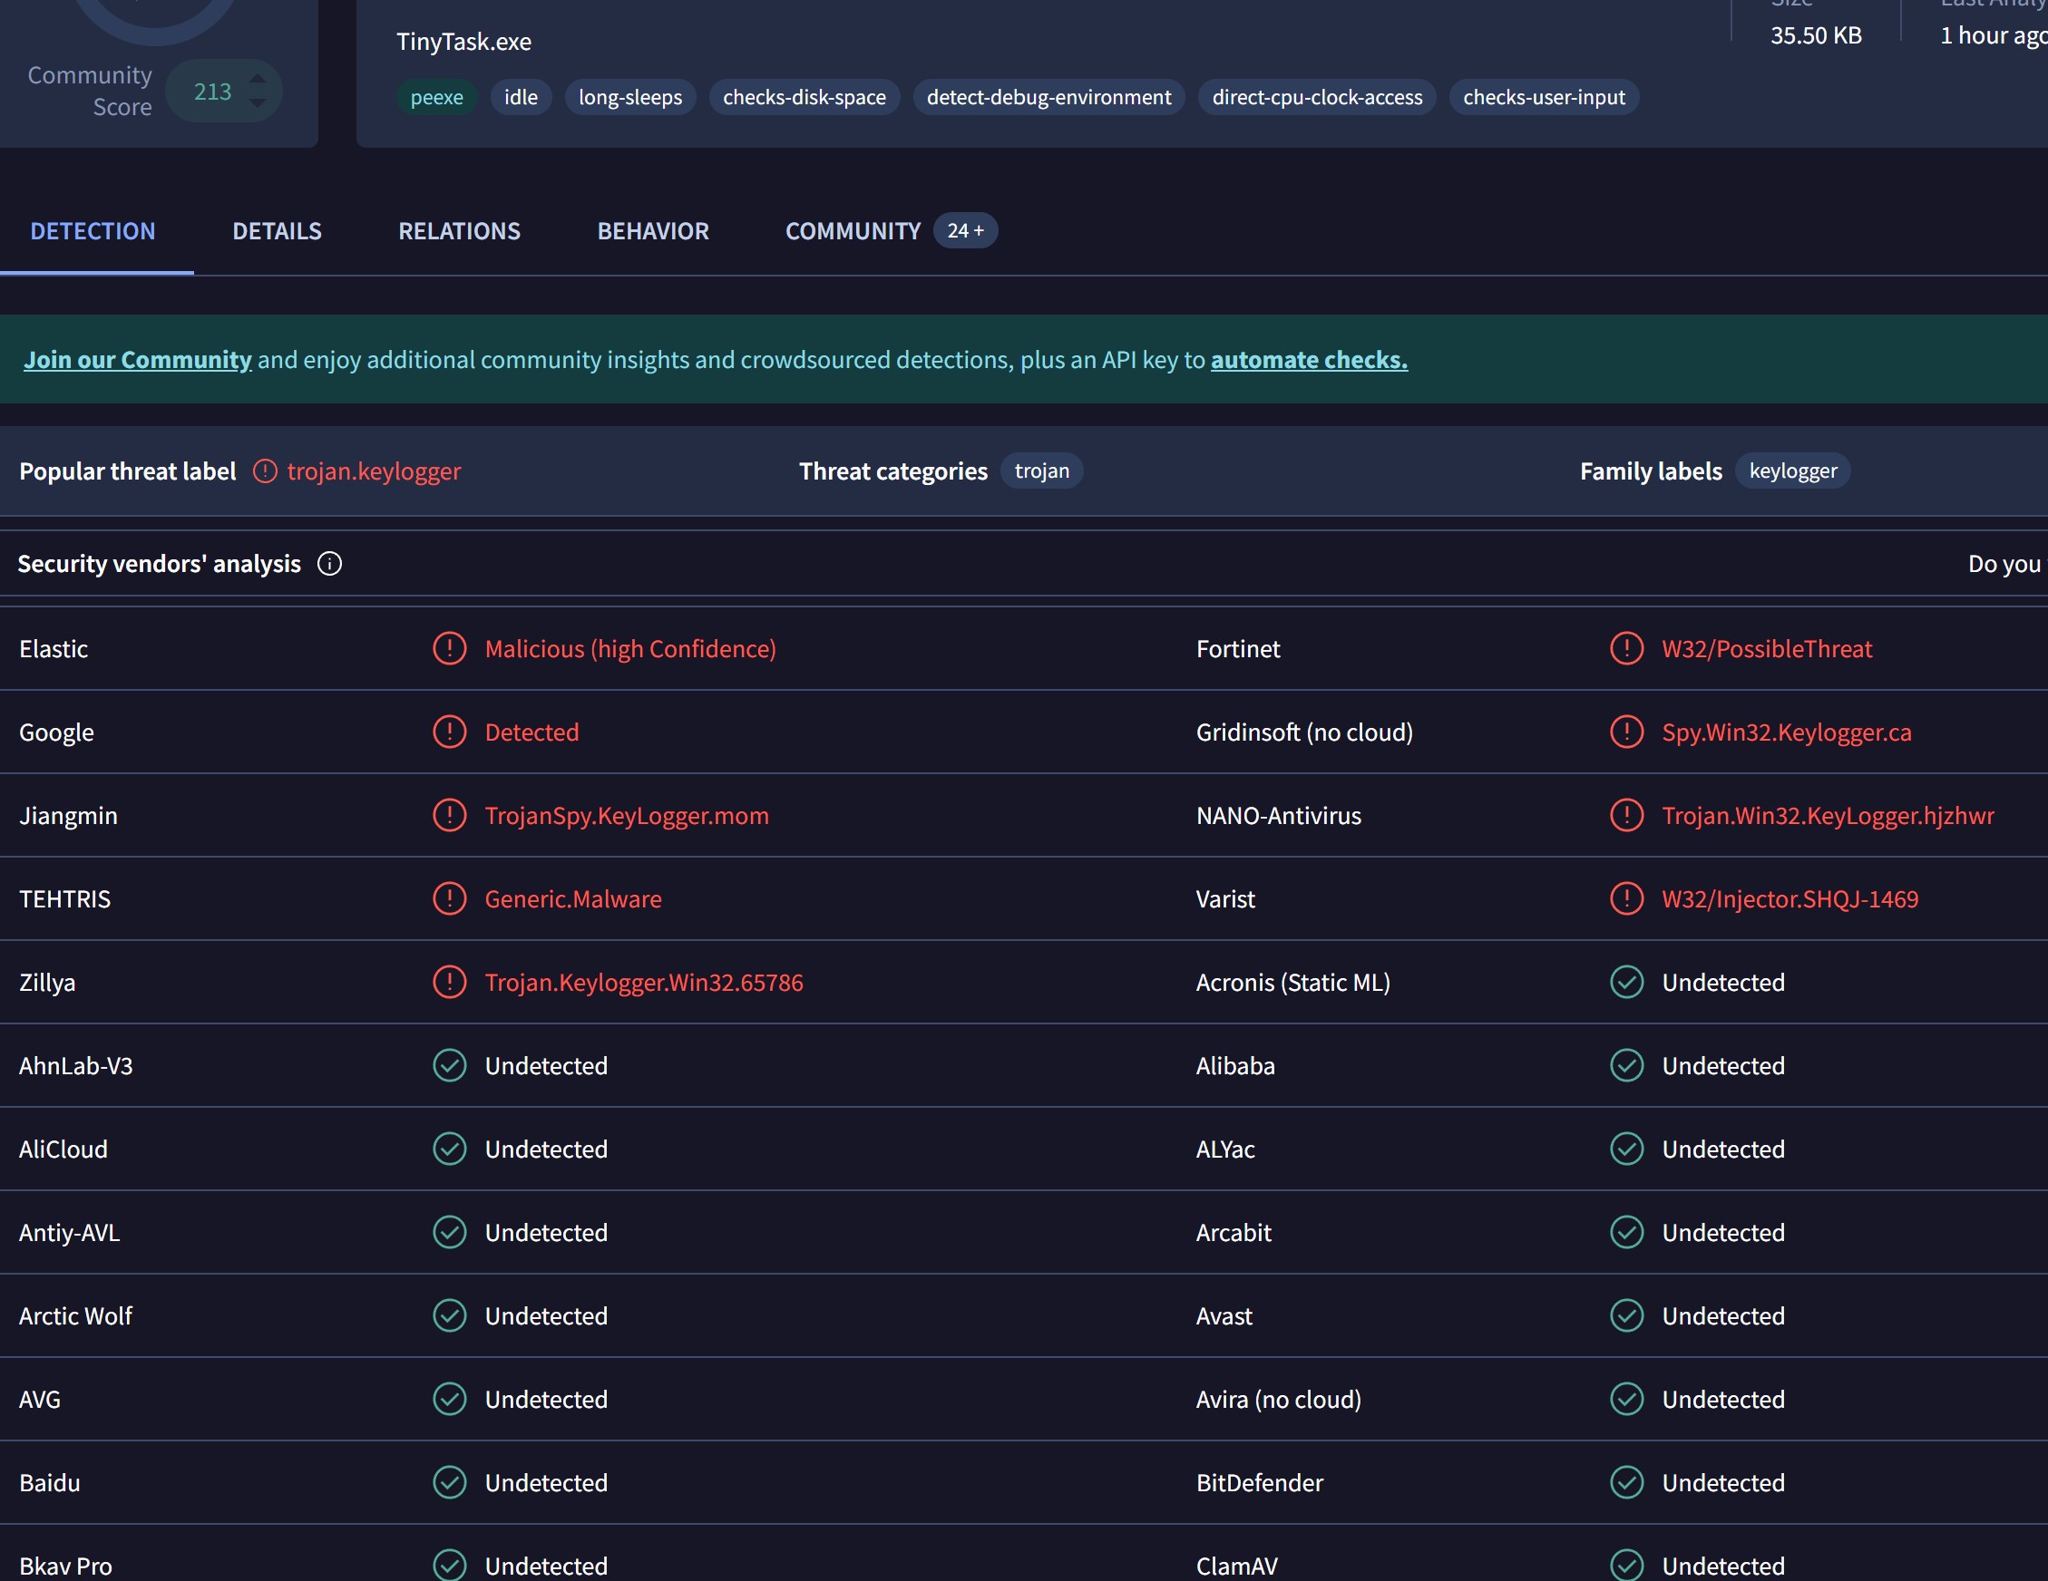Image resolution: width=2048 pixels, height=1581 pixels.
Task: Click the checkmark icon in the Arctic Wolf row
Action: point(450,1315)
